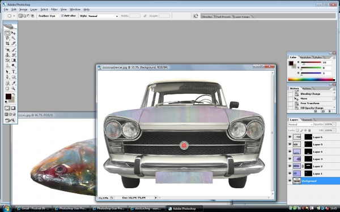
Task: Hide Layer 6 with its eye icon
Action: (290, 137)
